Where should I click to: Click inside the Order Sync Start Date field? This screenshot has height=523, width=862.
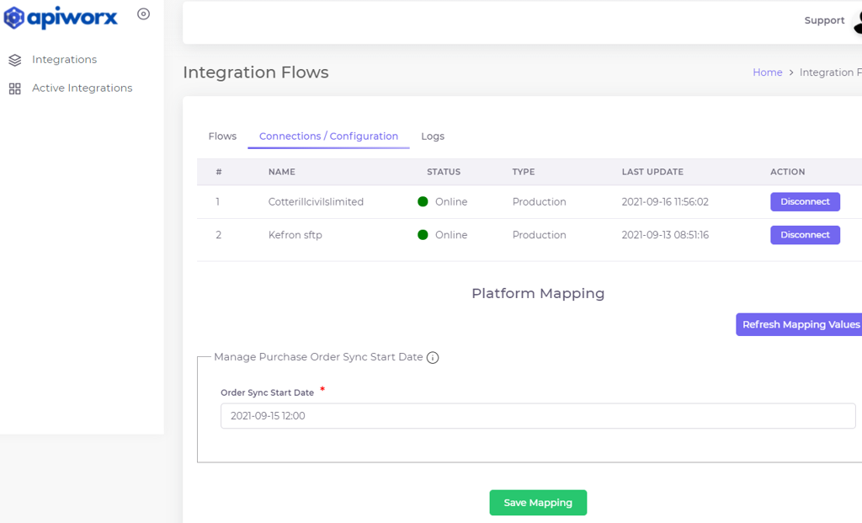coord(538,415)
